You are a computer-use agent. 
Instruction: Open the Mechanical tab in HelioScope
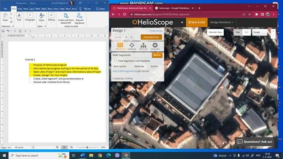coord(120,46)
